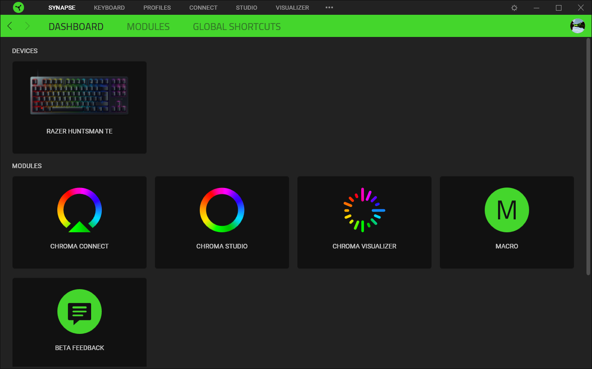
Task: Open the VISUALIZER tab
Action: (x=292, y=8)
